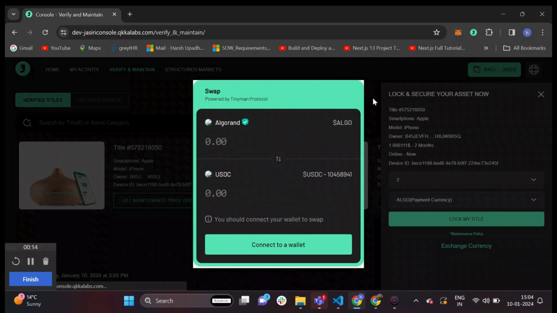Click the browser address bar URL
Viewport: 557px width, 313px height.
point(138,32)
